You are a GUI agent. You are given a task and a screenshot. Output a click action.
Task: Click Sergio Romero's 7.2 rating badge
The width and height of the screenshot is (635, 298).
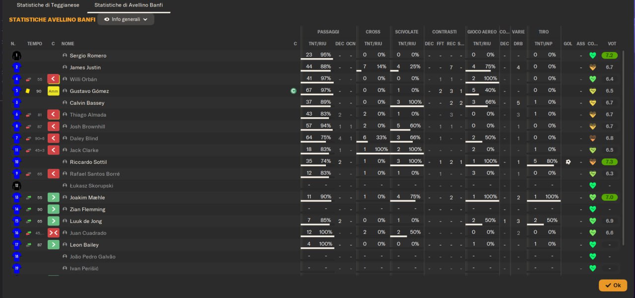[x=610, y=56]
